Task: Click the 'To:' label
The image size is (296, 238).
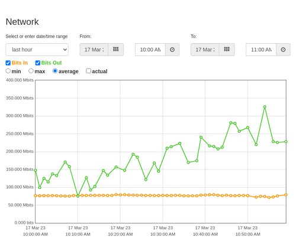Action: pyautogui.click(x=194, y=37)
